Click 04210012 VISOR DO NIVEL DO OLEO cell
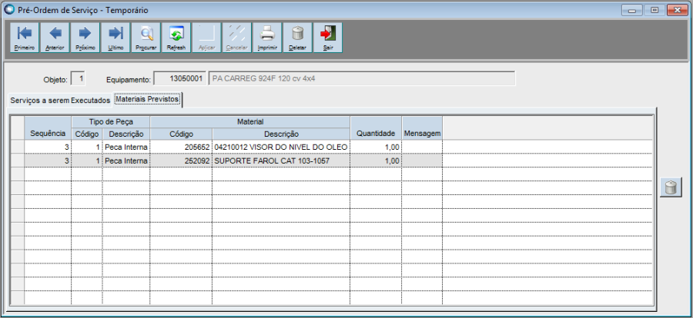The width and height of the screenshot is (693, 318). [x=281, y=147]
